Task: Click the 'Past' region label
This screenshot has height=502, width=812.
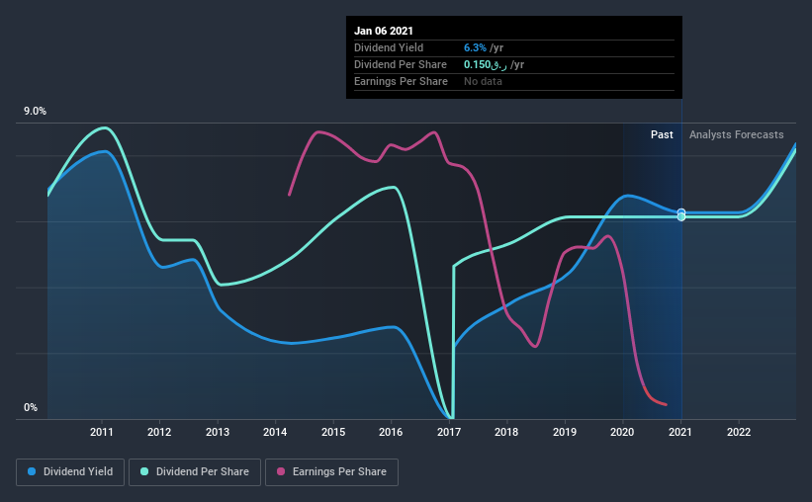Action: [662, 134]
